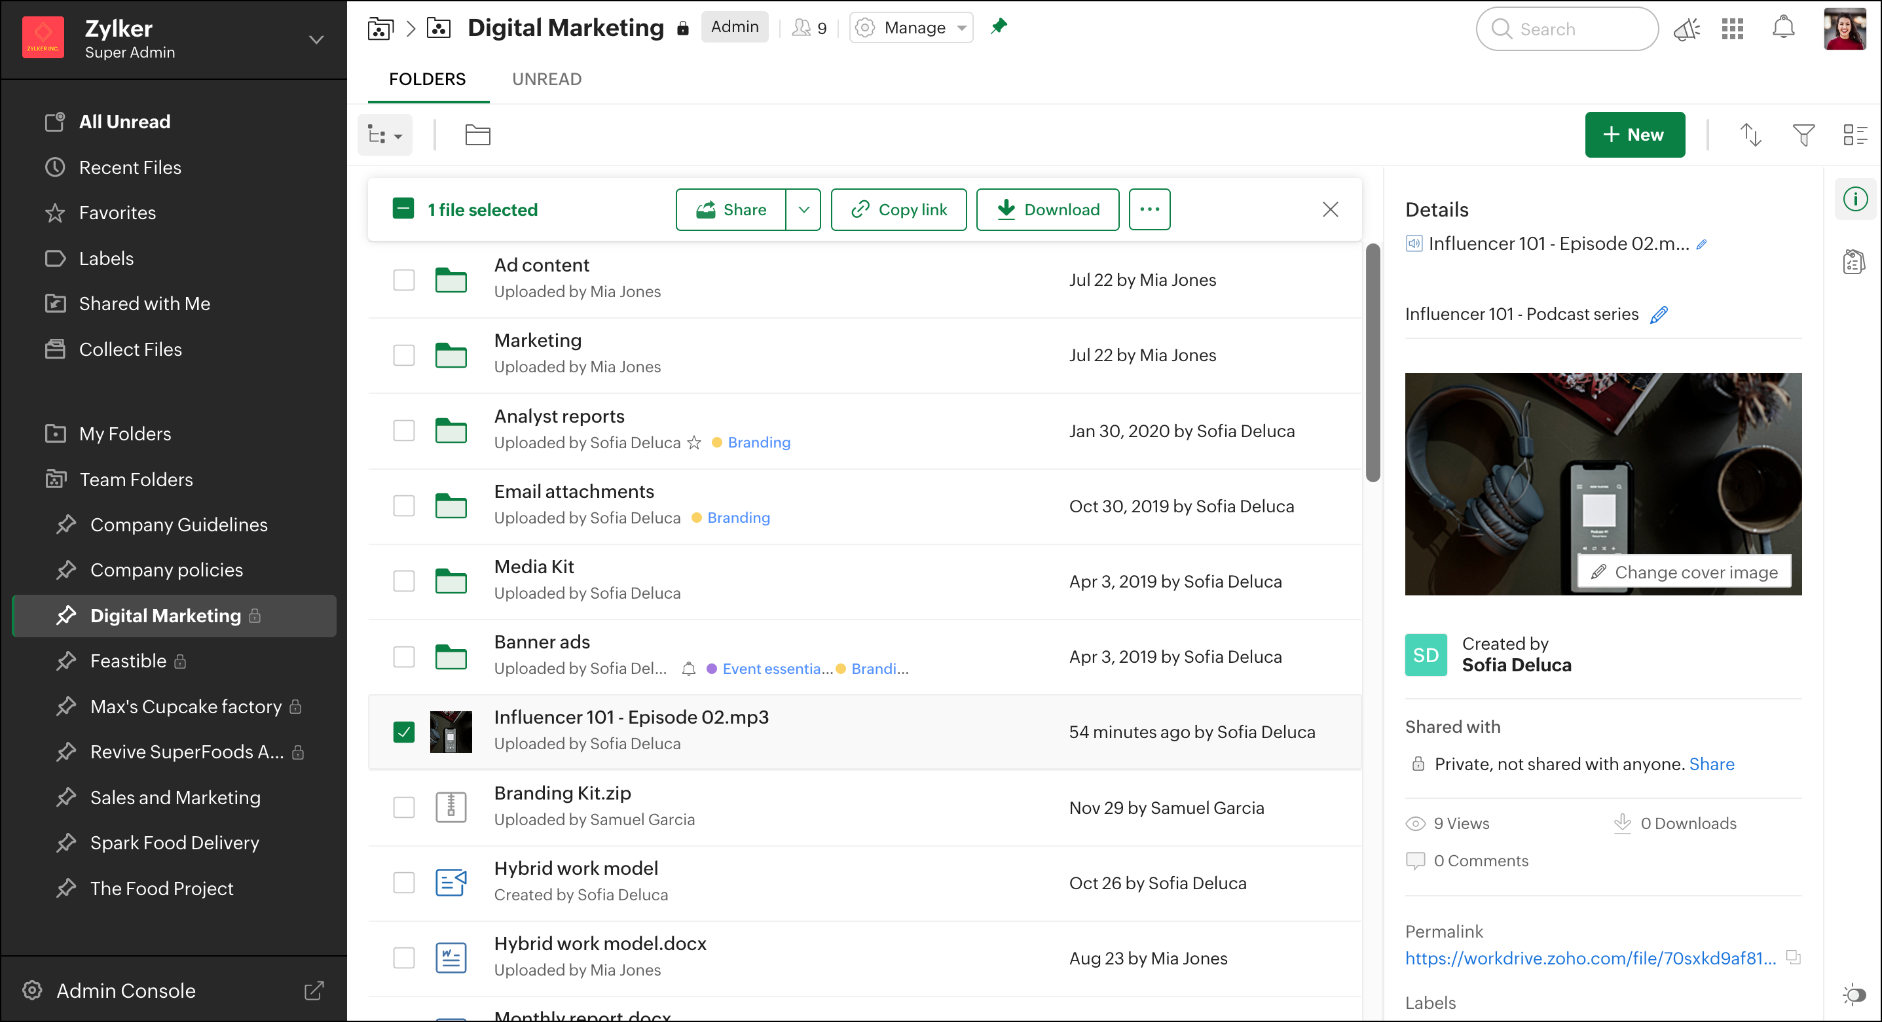1882x1022 pixels.
Task: Expand the Share options dropdown arrow
Action: [x=803, y=209]
